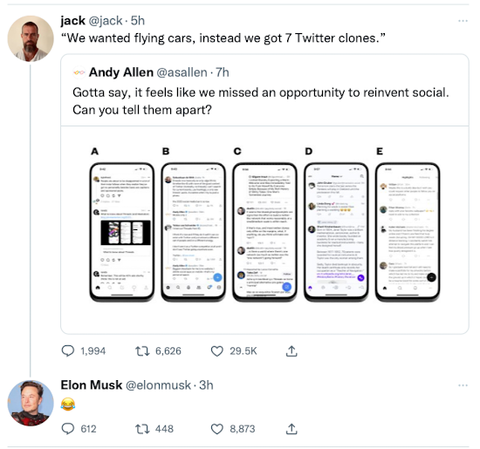The image size is (480, 449).
Task: Reply to jack's tweet via comment icon
Action: (x=68, y=350)
